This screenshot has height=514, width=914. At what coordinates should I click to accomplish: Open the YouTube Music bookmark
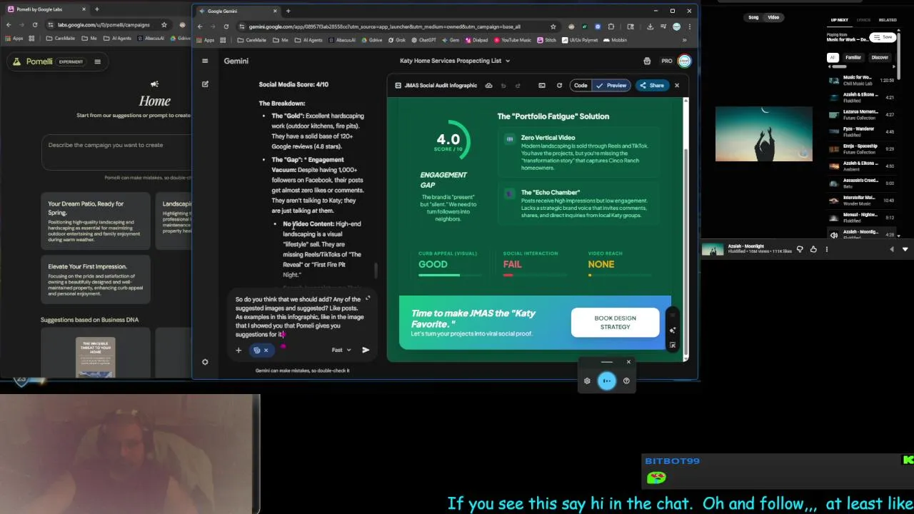click(513, 40)
